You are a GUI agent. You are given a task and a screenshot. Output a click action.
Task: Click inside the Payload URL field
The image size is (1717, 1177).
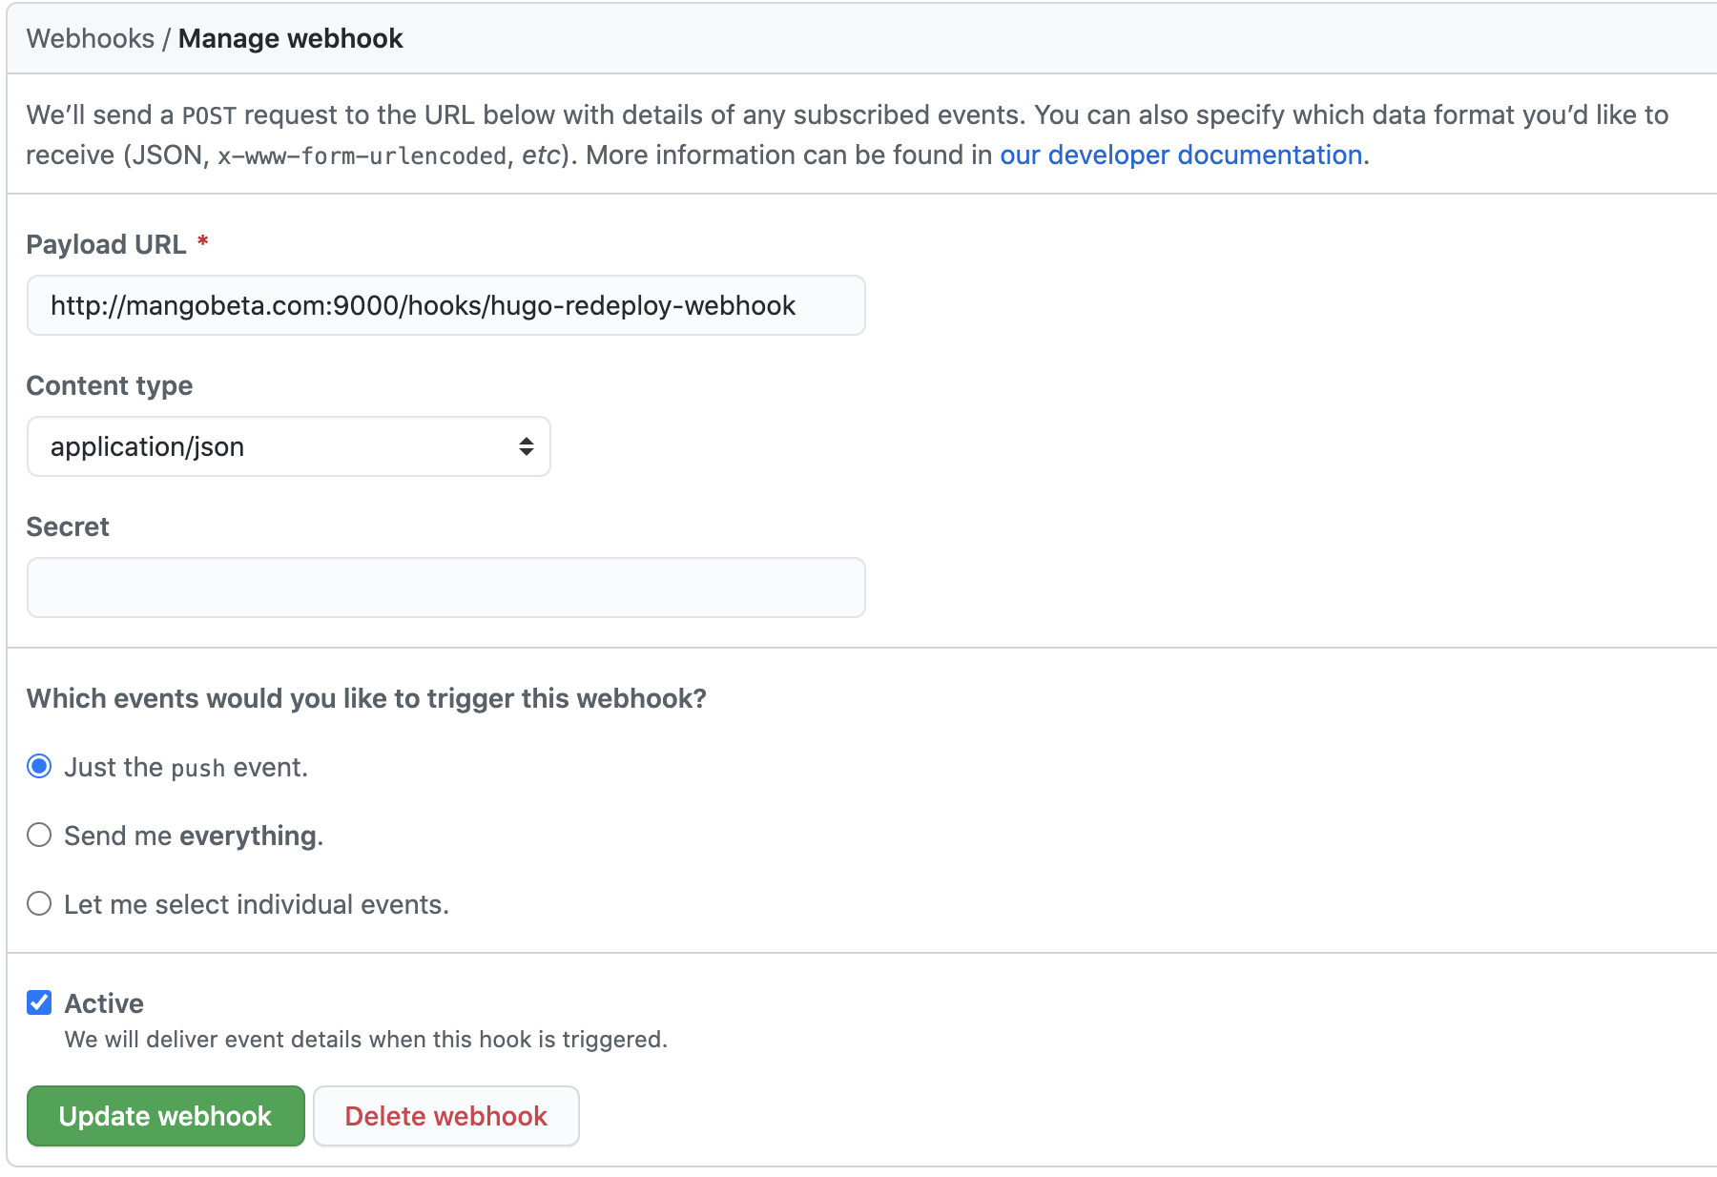coord(445,305)
